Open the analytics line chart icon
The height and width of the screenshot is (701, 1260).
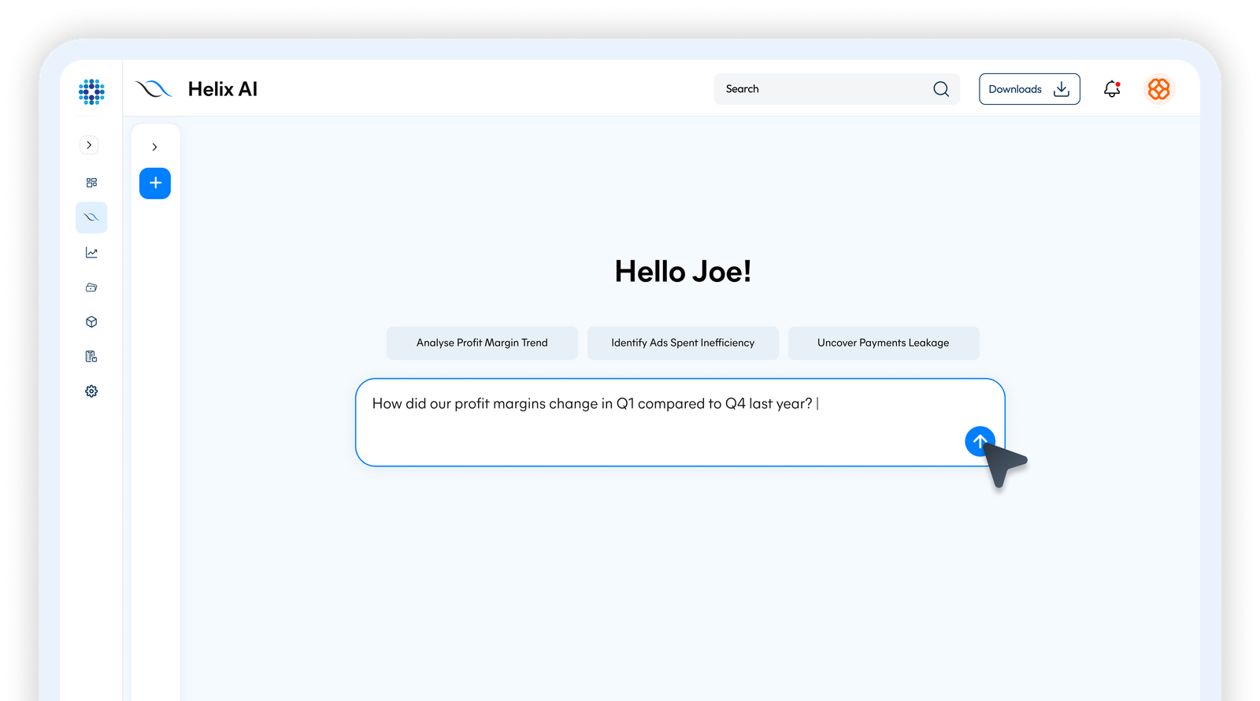(91, 253)
